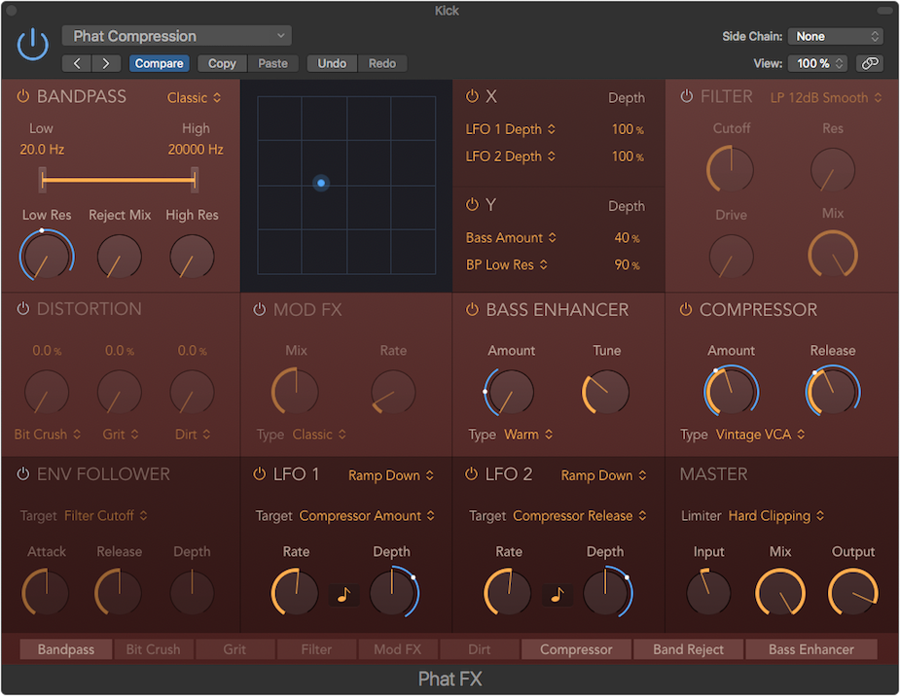900x696 pixels.
Task: Go to next preset arrow
Action: click(106, 63)
